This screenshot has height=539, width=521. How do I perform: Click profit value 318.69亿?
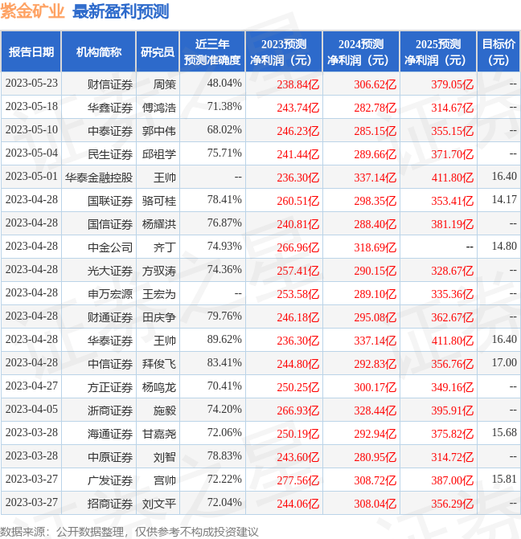[x=375, y=247]
